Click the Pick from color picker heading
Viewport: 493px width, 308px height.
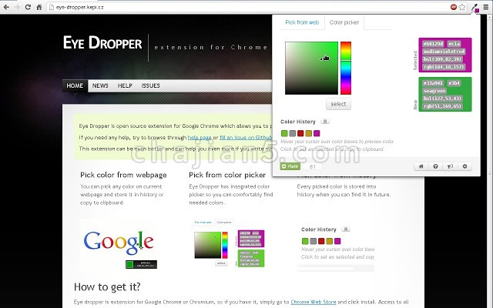(x=227, y=175)
